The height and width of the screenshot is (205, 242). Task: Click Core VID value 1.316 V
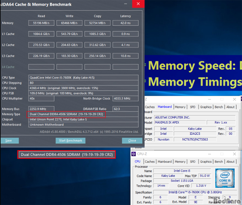pyautogui.click(x=201, y=186)
